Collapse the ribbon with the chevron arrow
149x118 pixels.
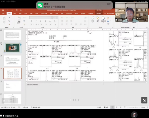[x=147, y=27]
